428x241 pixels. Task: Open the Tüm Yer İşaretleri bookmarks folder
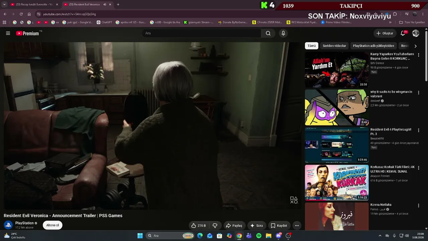click(x=412, y=22)
